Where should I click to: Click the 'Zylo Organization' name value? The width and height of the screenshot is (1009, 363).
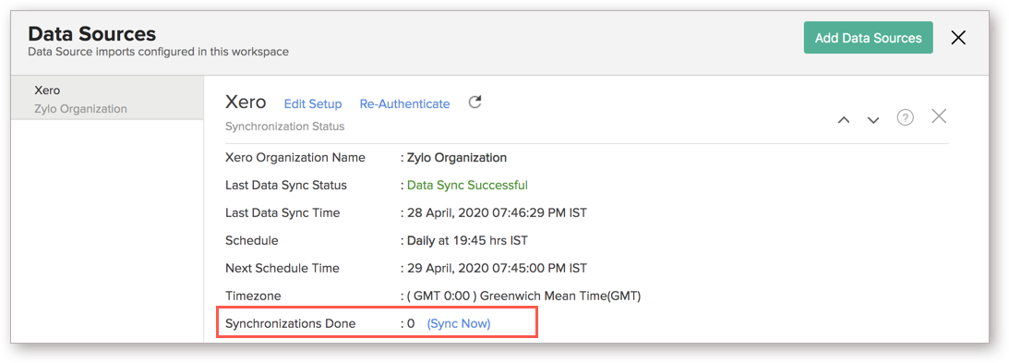click(x=457, y=158)
